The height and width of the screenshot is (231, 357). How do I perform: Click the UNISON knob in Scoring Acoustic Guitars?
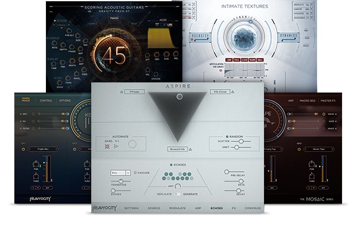(156, 75)
